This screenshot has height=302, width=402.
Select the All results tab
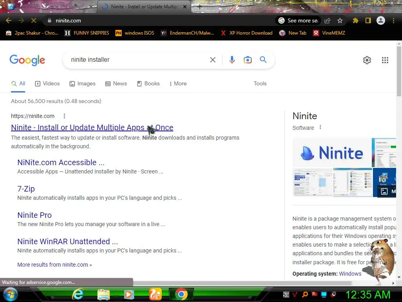(x=18, y=83)
